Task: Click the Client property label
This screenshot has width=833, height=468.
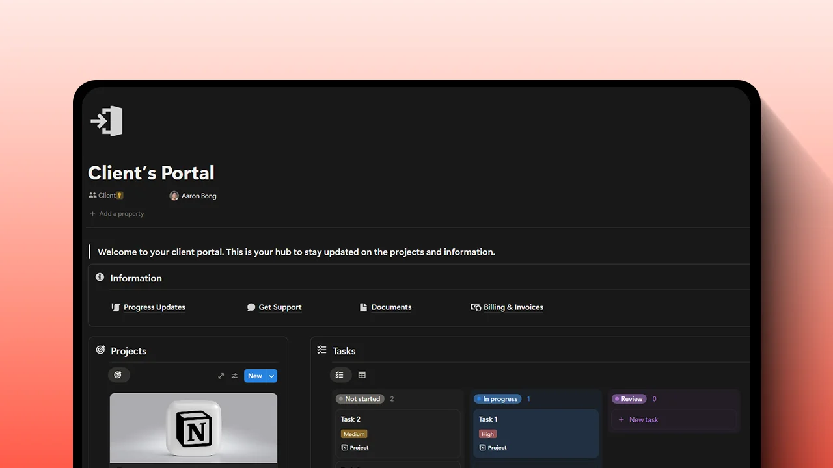Action: [x=107, y=195]
